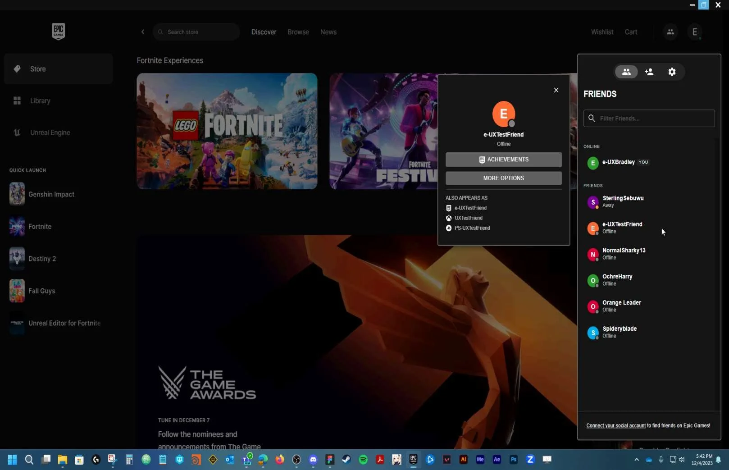Open Library in the sidebar
This screenshot has height=470, width=729.
(58, 101)
